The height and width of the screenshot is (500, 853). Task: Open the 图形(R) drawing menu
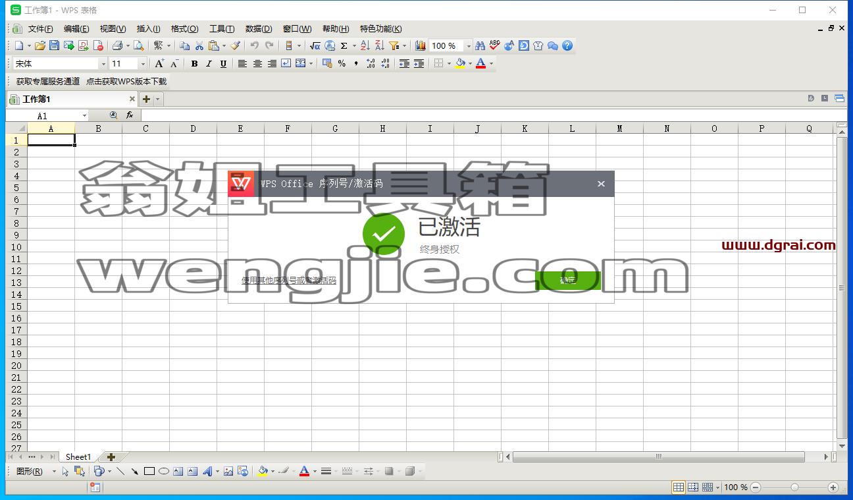(x=29, y=471)
